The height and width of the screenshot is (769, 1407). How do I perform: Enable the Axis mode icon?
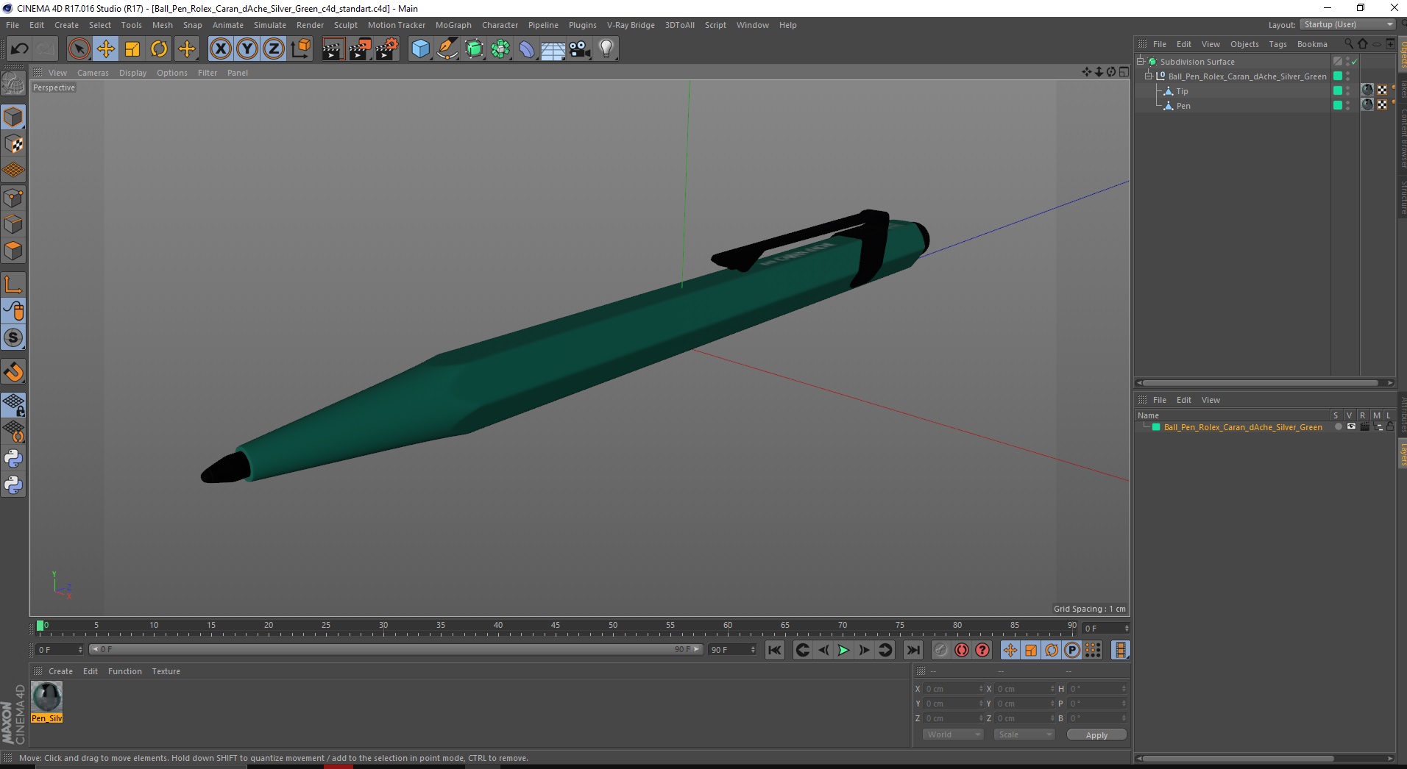point(13,285)
